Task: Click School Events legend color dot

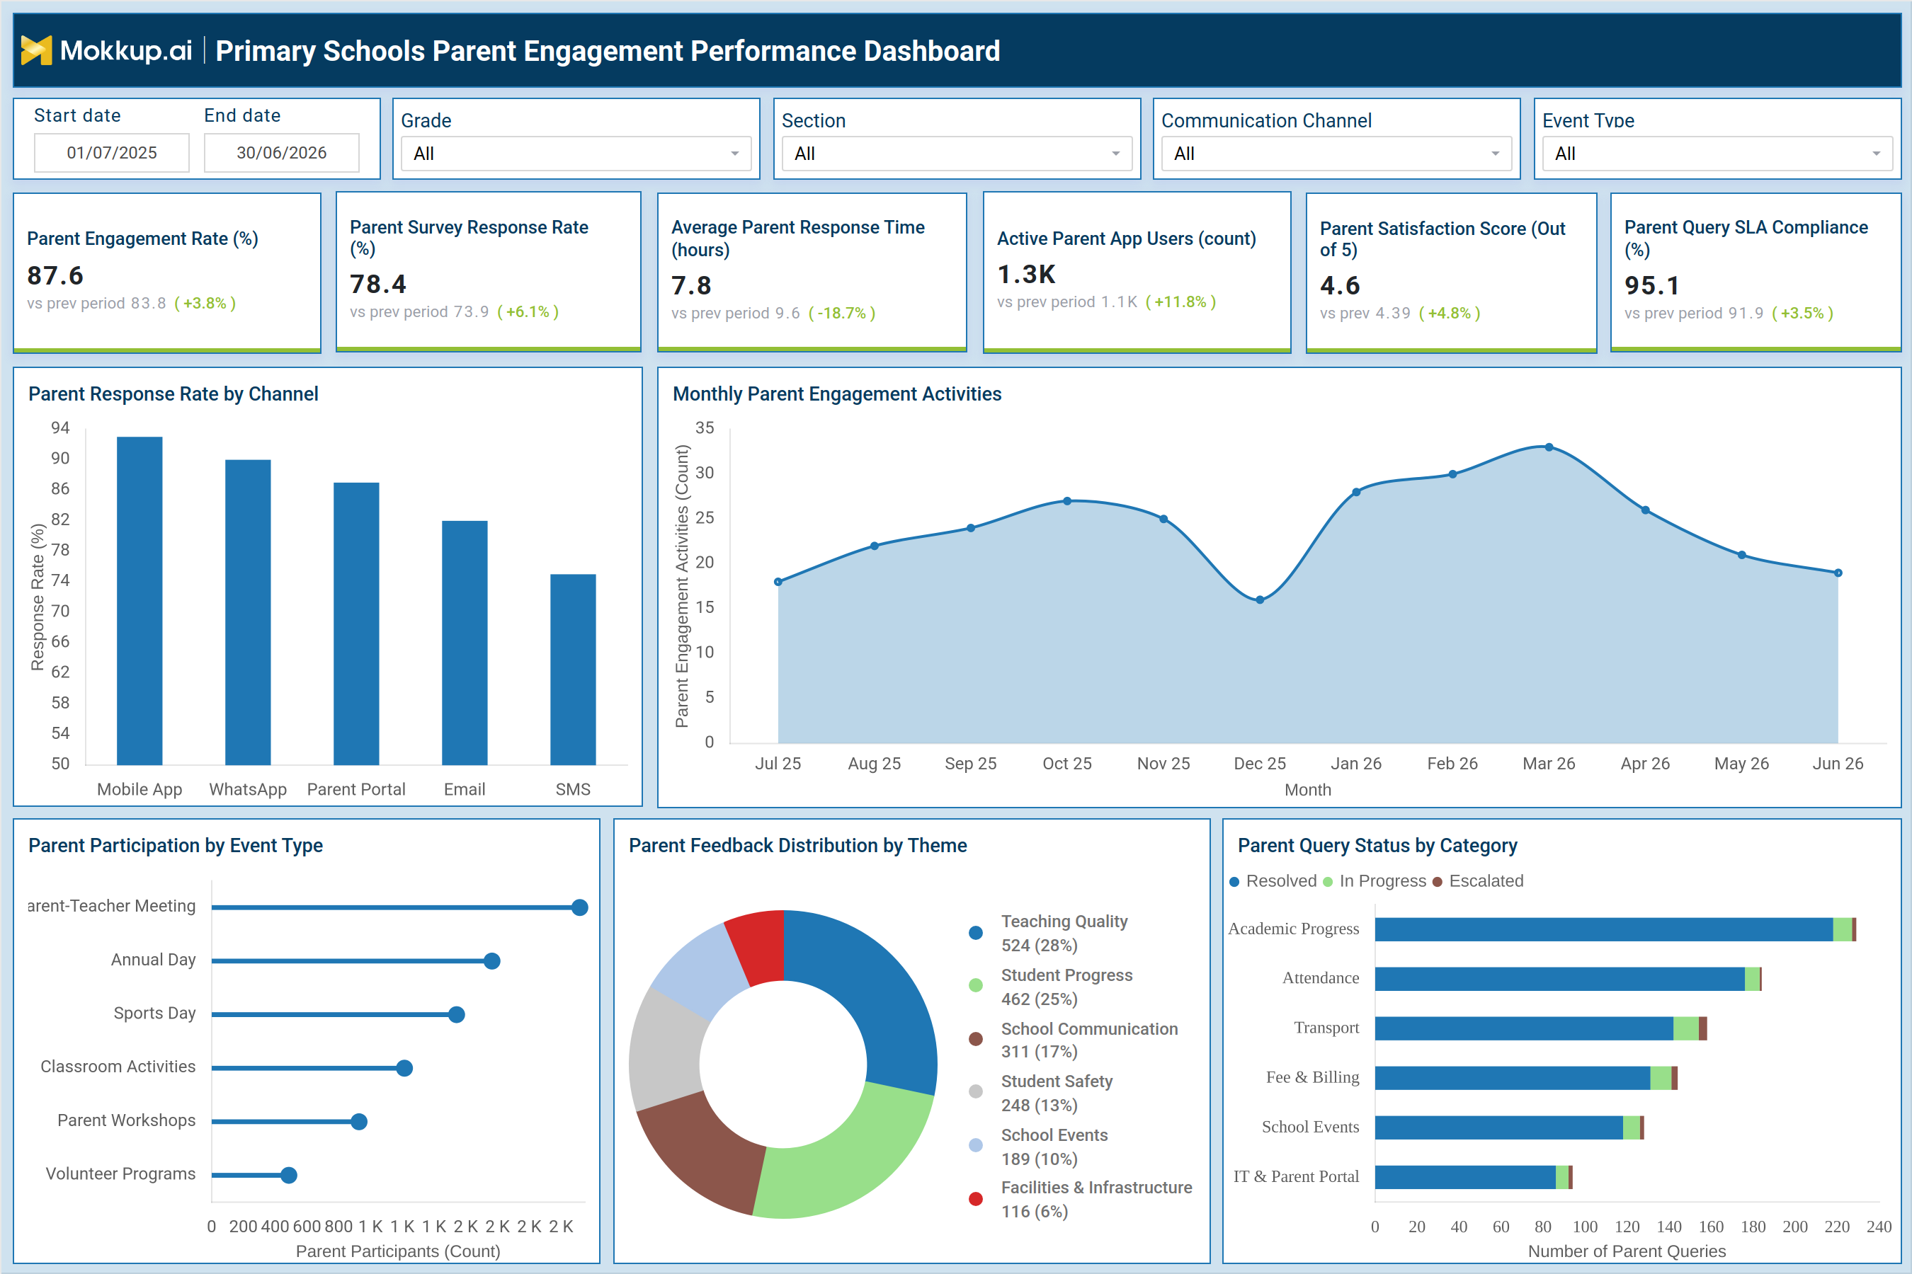Action: (976, 1146)
